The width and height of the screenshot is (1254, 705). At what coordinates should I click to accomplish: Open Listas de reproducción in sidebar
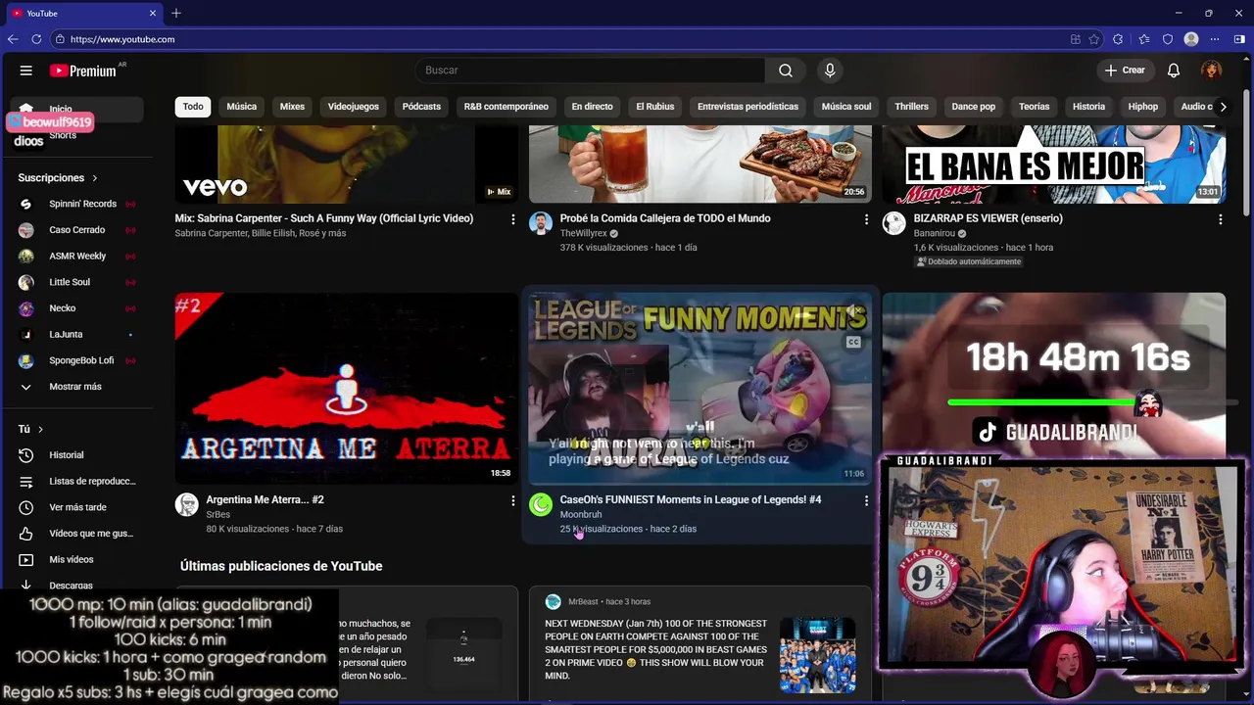pos(76,482)
